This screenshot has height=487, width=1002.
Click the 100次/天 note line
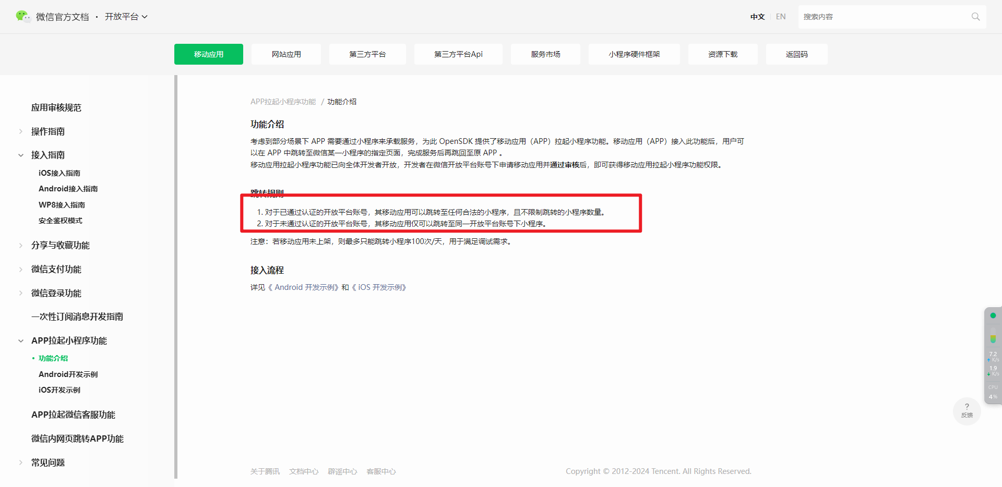[x=382, y=241]
